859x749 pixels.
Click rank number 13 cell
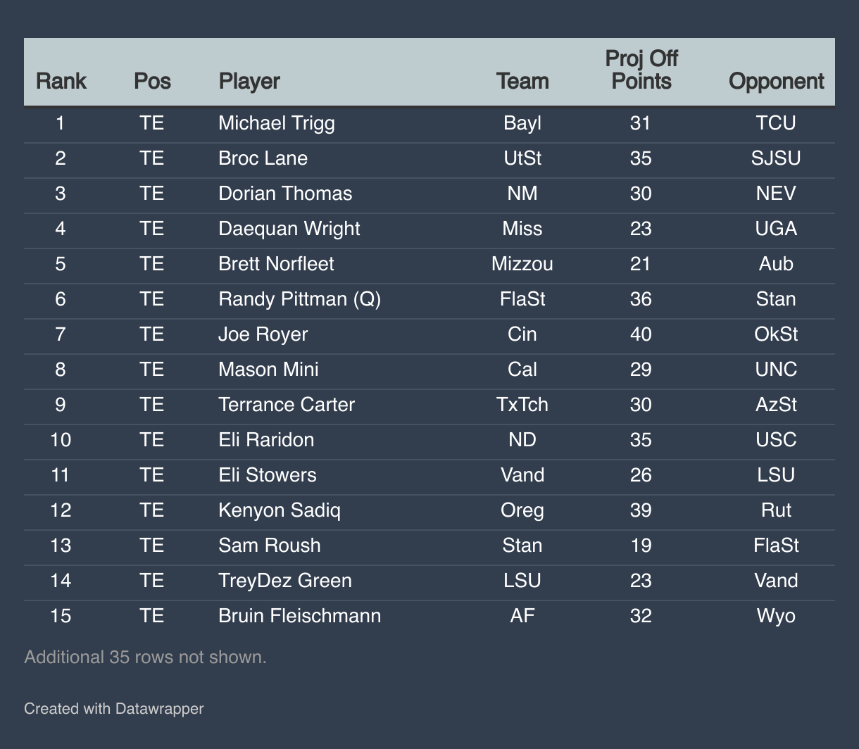click(x=61, y=546)
